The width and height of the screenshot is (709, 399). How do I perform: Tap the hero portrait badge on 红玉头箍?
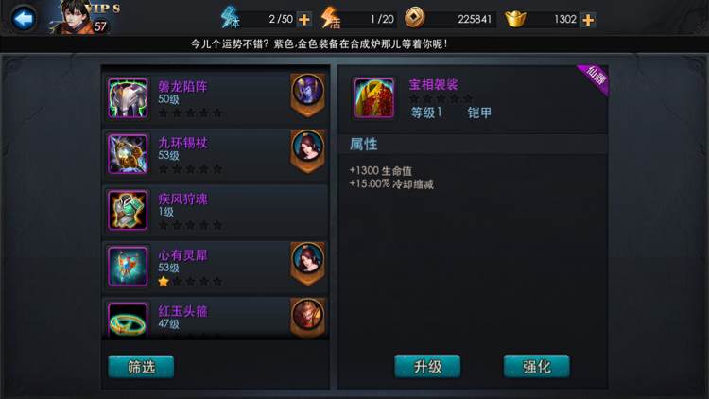point(307,318)
